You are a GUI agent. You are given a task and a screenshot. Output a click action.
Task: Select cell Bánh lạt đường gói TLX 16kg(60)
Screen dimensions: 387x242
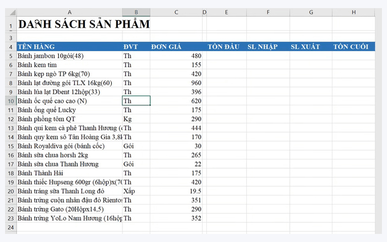69,83
